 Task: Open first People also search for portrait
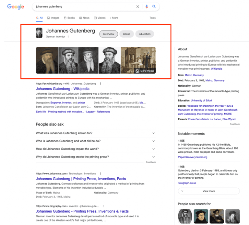(x=185, y=216)
